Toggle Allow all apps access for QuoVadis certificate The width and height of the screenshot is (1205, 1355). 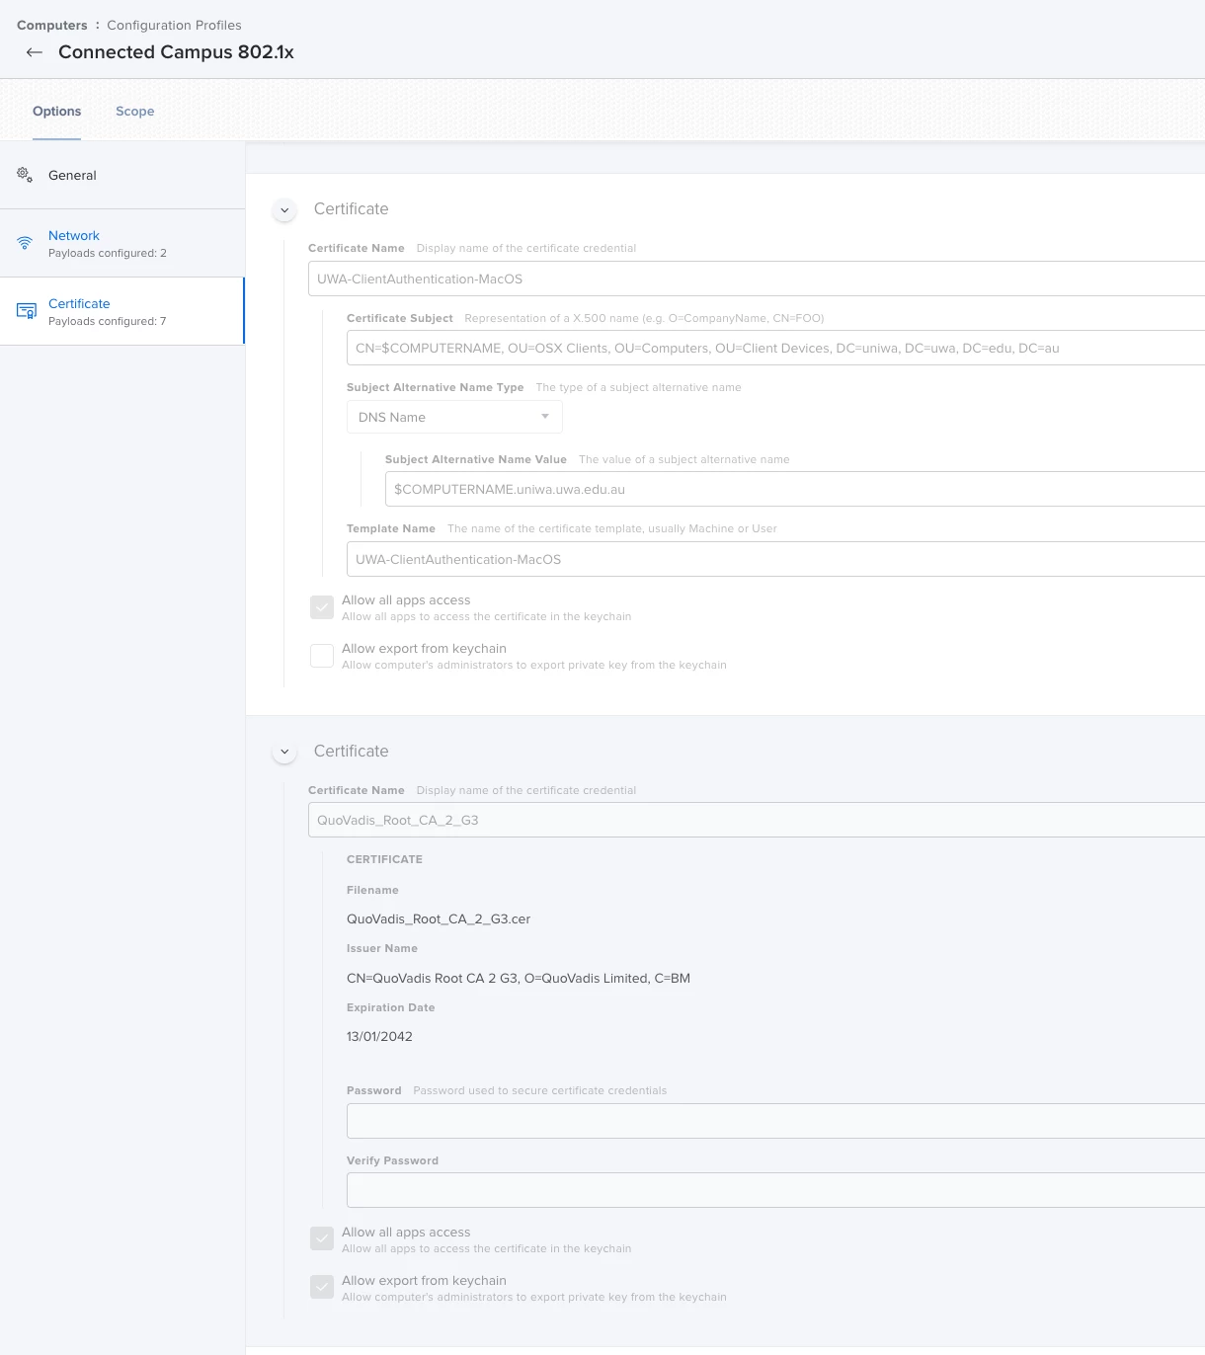[x=322, y=1239]
